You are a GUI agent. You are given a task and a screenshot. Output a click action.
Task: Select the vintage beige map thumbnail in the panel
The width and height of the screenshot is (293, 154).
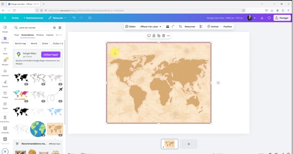click(55, 129)
